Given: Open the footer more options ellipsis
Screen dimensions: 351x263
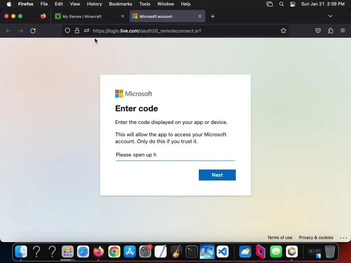Looking at the screenshot, I should click(x=343, y=238).
